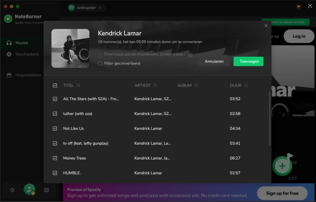Click the 06:27 duration value

click(235, 158)
